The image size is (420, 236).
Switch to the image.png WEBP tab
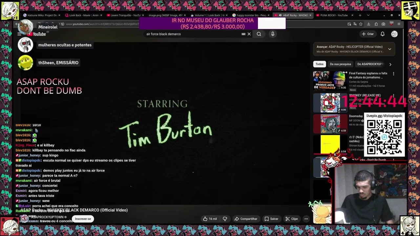pyautogui.click(x=167, y=15)
